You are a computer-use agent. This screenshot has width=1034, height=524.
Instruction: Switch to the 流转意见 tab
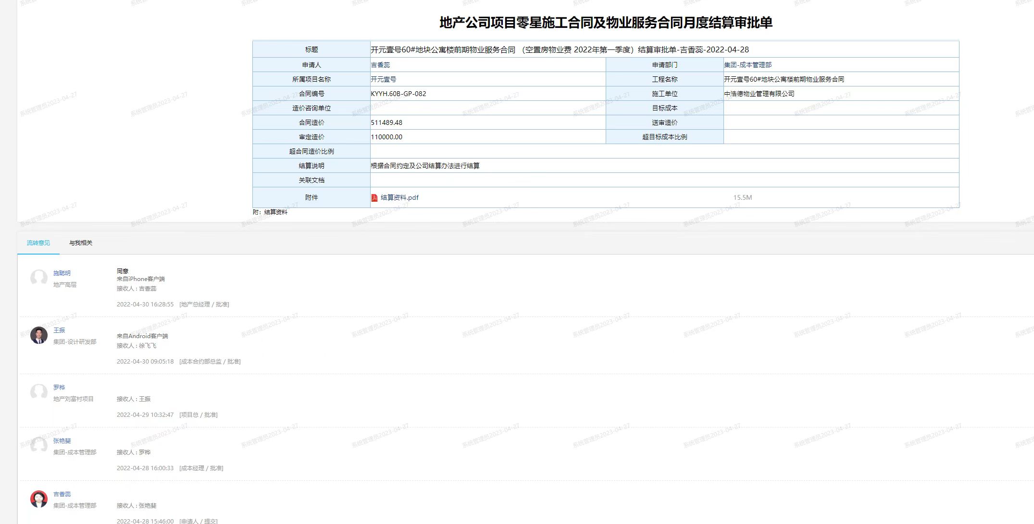[x=38, y=243]
